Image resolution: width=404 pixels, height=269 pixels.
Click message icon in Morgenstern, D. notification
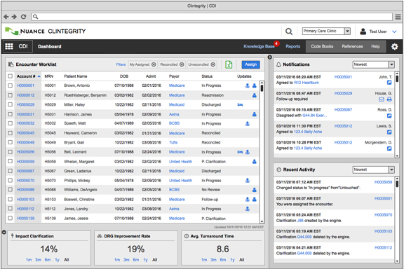pos(389,149)
